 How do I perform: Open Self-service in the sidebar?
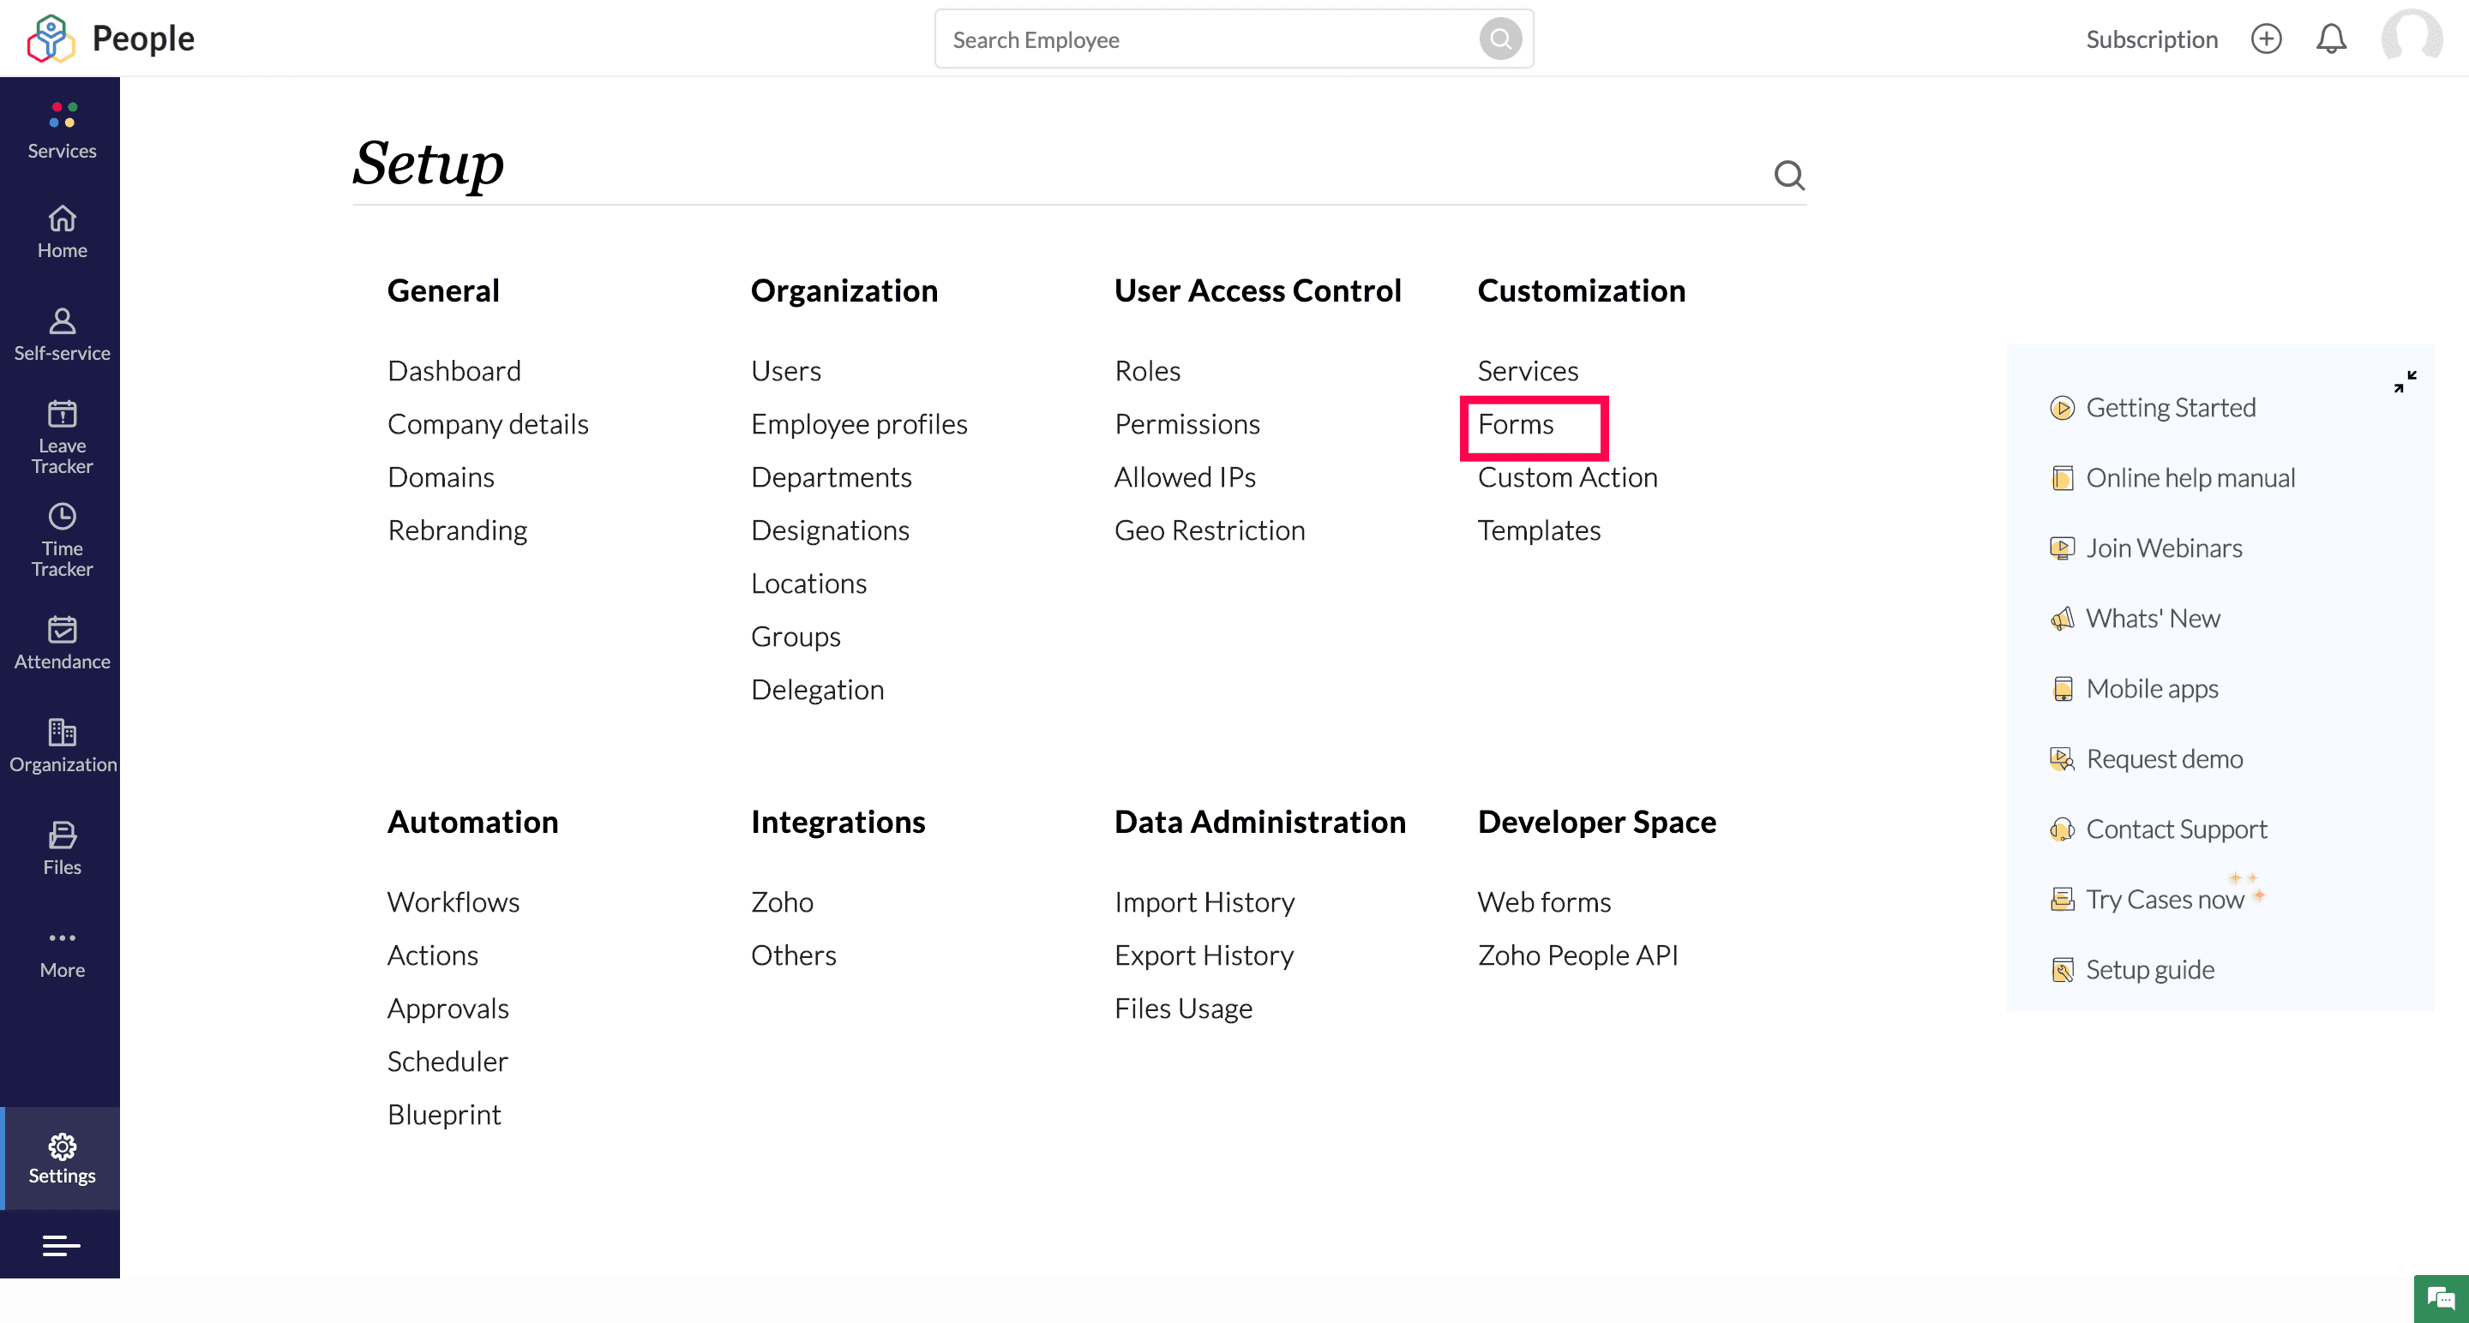click(62, 335)
